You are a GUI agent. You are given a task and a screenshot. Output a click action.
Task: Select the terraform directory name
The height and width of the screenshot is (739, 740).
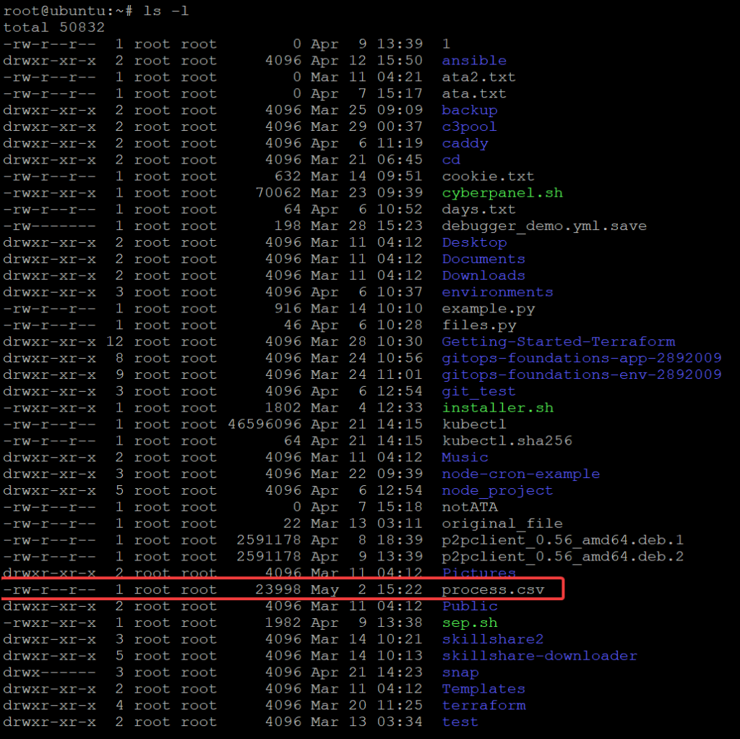(x=483, y=705)
